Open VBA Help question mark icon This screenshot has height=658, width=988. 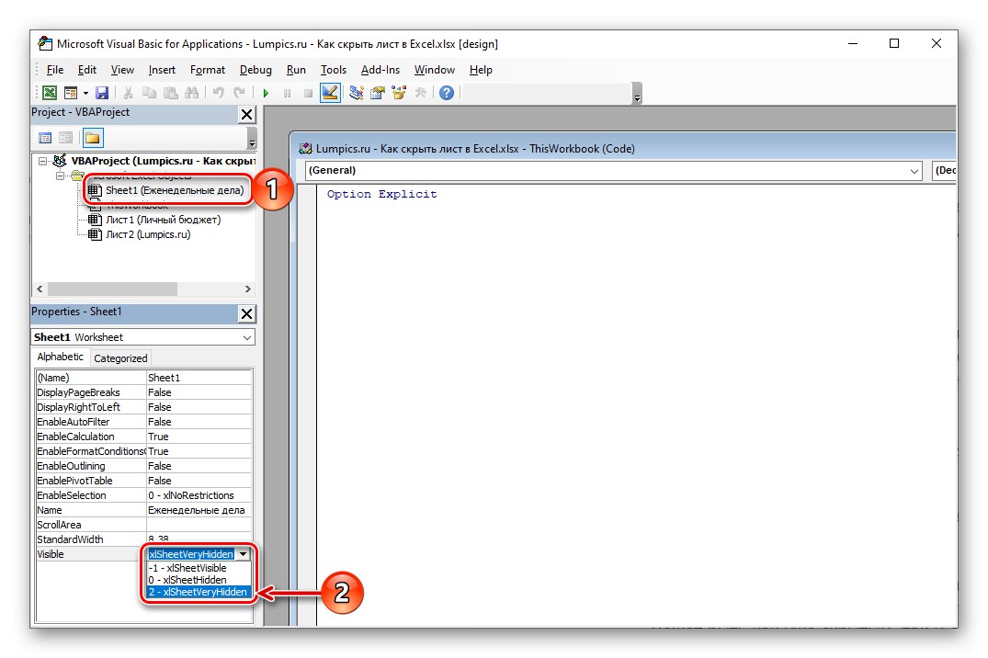(x=447, y=94)
